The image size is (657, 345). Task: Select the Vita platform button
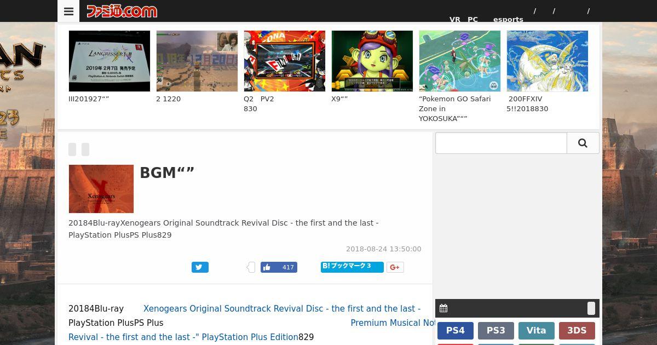click(x=537, y=331)
